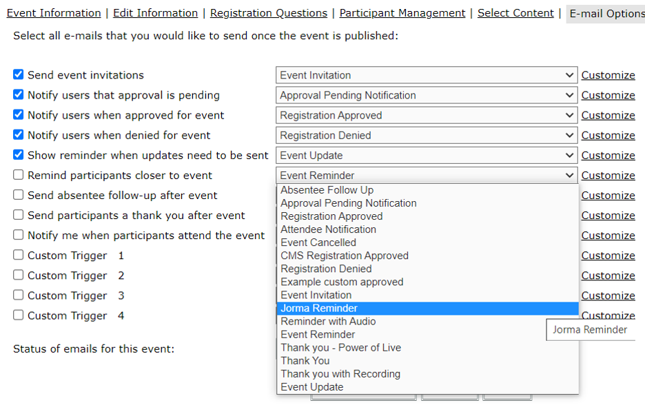Uncheck Send event invitations checkbox
Viewport: 645px width, 405px height.
(x=18, y=74)
